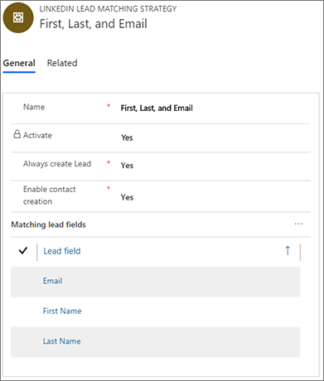This screenshot has width=324, height=381.
Task: Toggle the select-all checkmark in grid header
Action: [23, 250]
